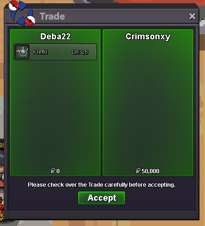
Task: Accept the trade offer
Action: [x=102, y=198]
